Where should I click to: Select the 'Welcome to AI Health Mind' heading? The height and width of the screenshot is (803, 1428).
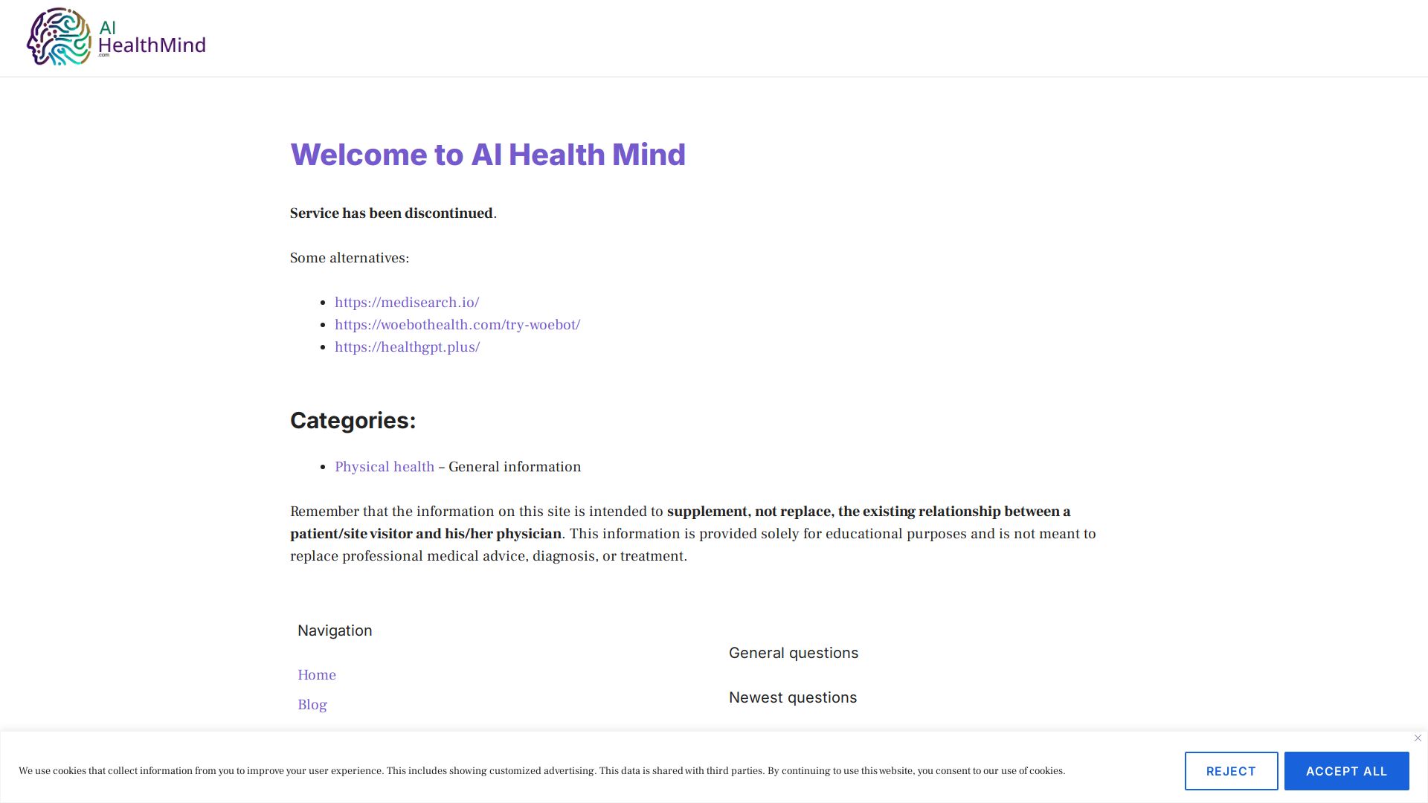(x=487, y=155)
